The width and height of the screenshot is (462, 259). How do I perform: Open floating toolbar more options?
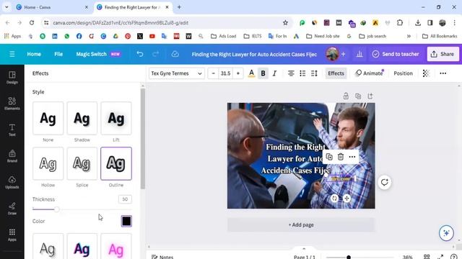(352, 157)
